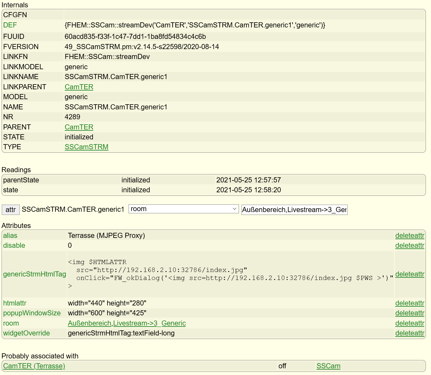Screen dimensions: 431x375
Task: Open the PARENT CamTER link
Action: pyautogui.click(x=79, y=127)
